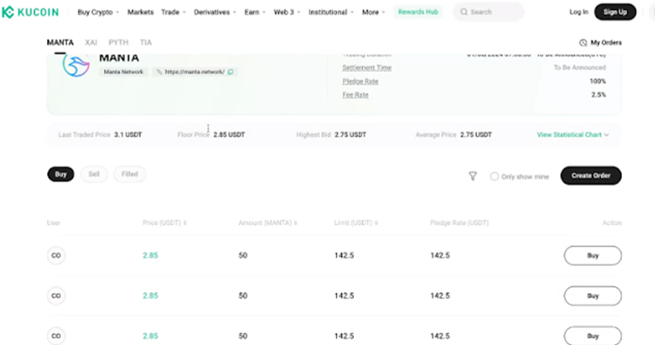
Task: Click the CO user avatar in third row
Action: point(56,336)
